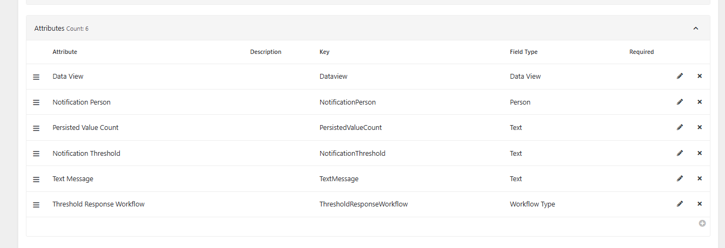Click the Notification Person reorder handle
Image resolution: width=725 pixels, height=248 pixels.
point(36,102)
